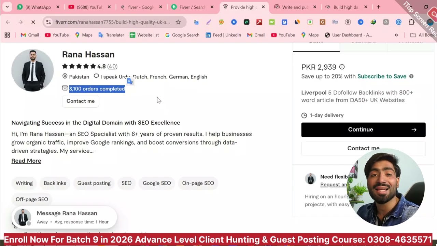Open the Rana Hassan seller name
This screenshot has height=246, width=437.
click(88, 54)
